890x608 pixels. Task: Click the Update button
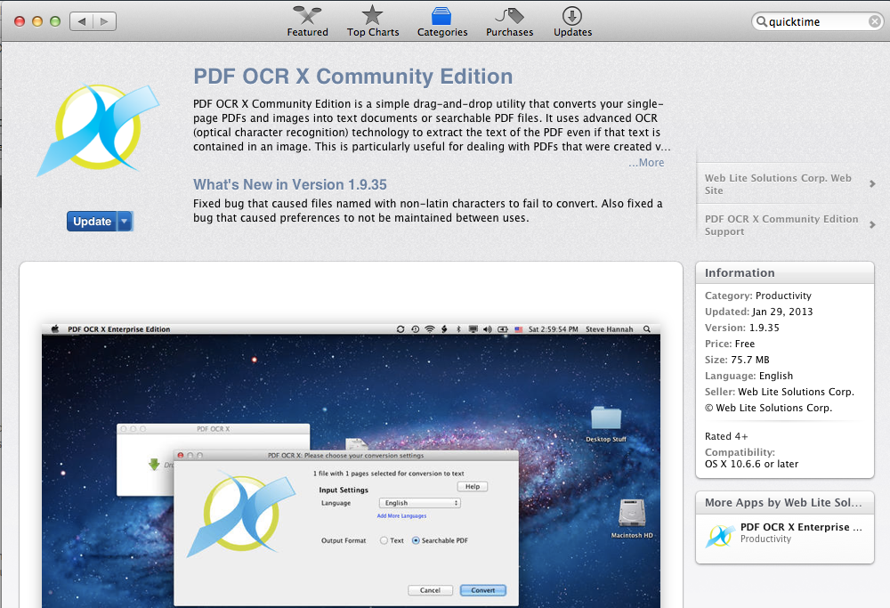[92, 222]
